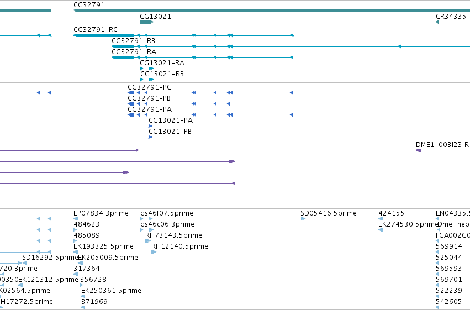Open the CG32791-RC transcript
Viewport: 470px width, 310px height.
point(96,29)
